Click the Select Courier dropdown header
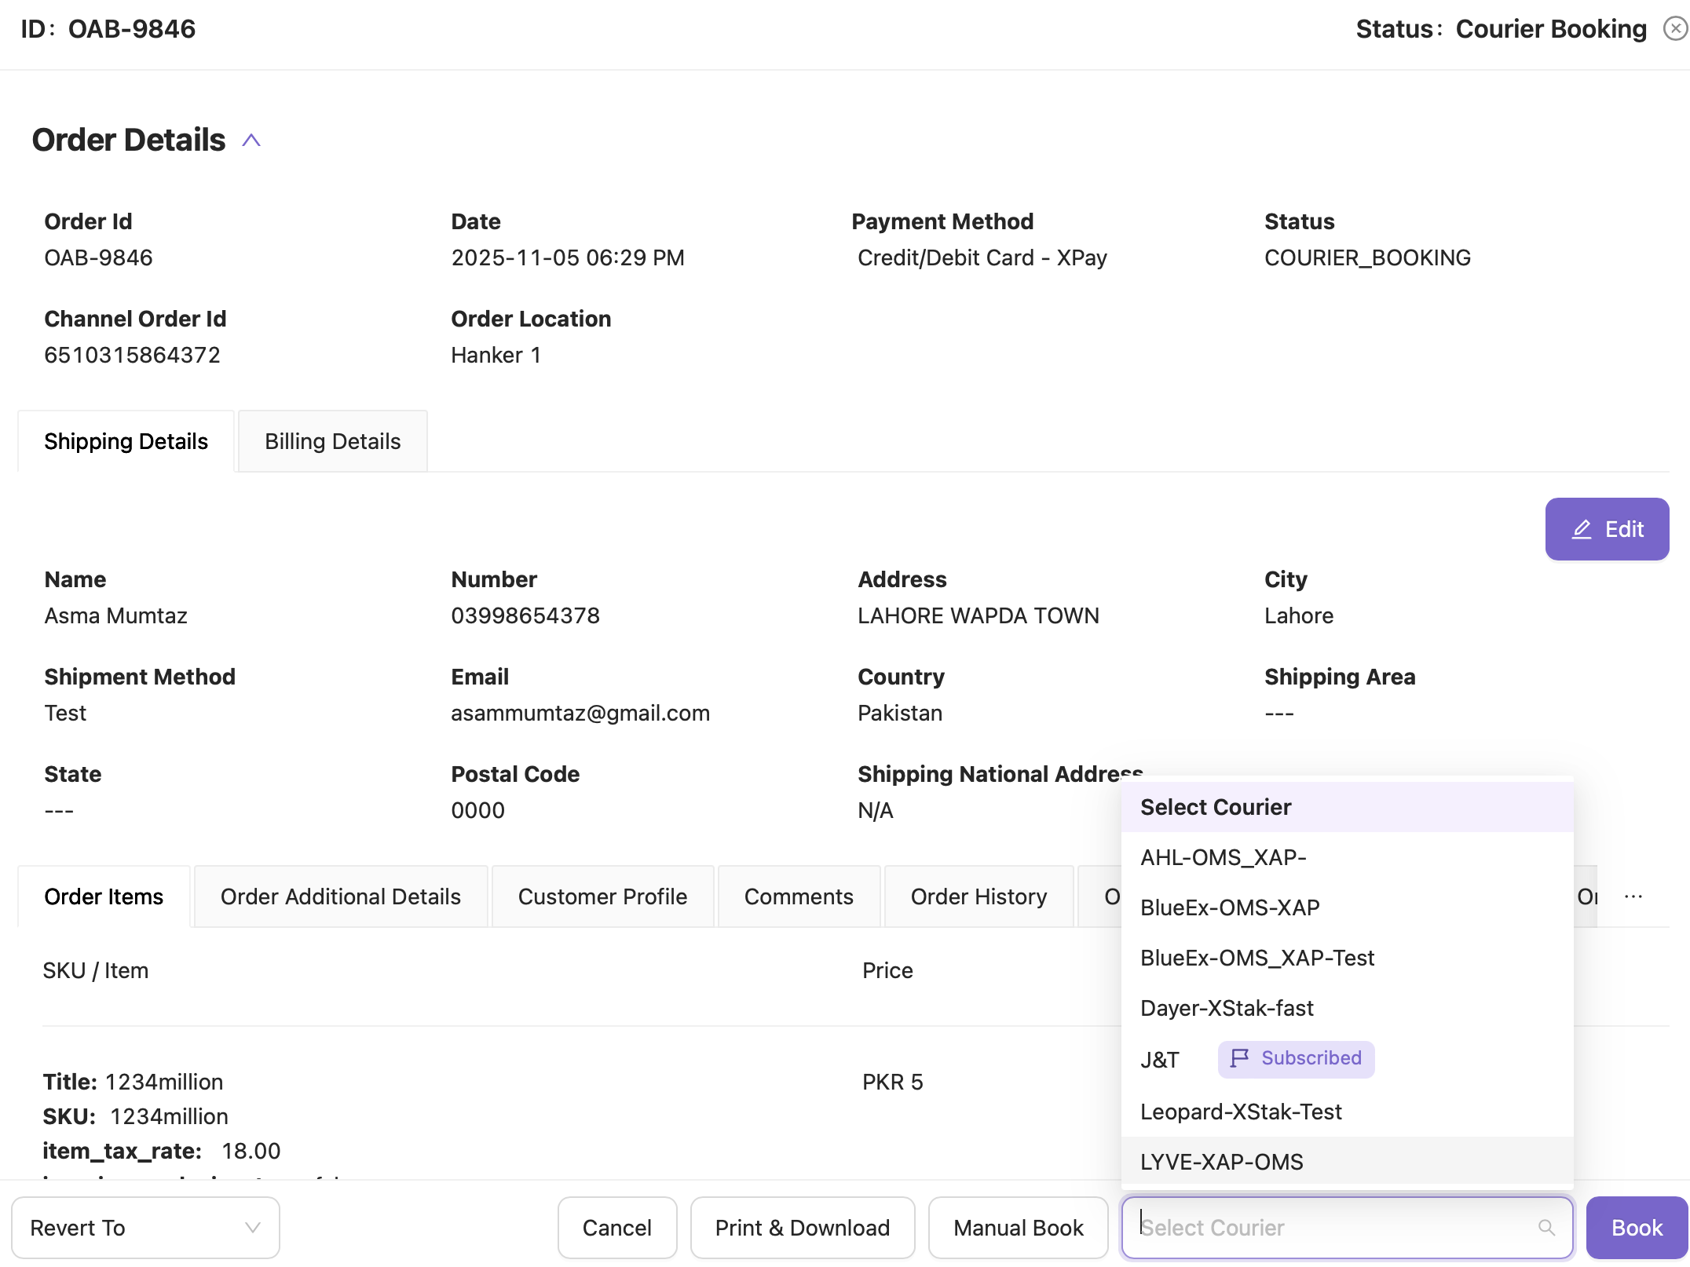The width and height of the screenshot is (1690, 1267). (x=1348, y=807)
